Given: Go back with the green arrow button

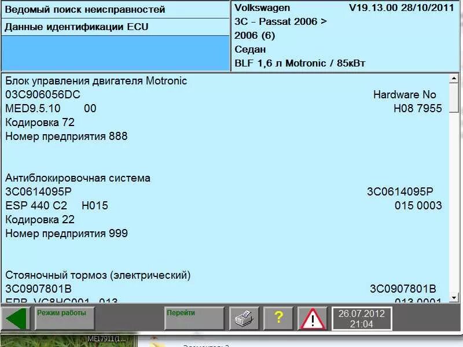Looking at the screenshot, I should coord(16,318).
